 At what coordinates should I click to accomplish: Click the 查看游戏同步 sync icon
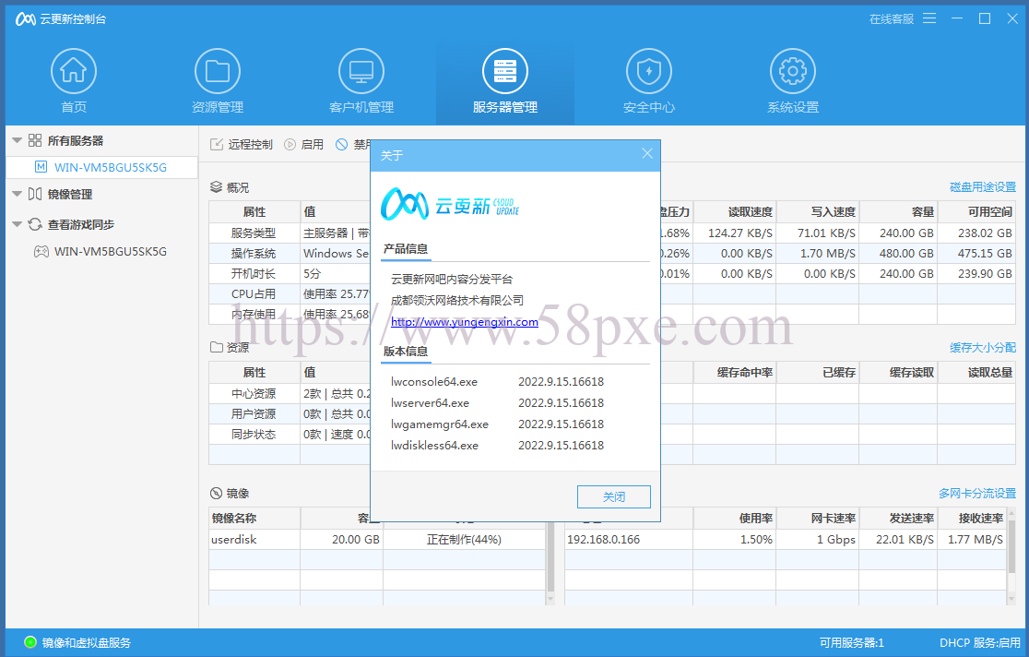(x=35, y=225)
